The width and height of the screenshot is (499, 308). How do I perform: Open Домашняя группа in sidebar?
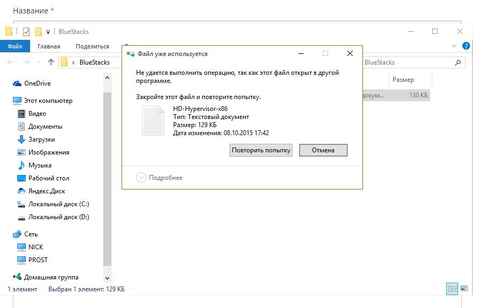pos(51,277)
